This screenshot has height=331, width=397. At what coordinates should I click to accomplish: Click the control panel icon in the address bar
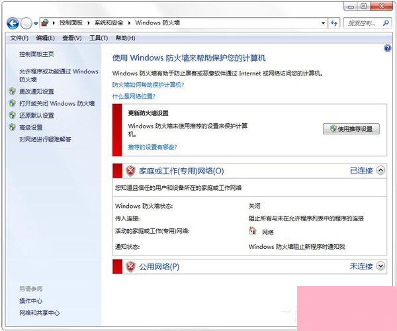45,23
